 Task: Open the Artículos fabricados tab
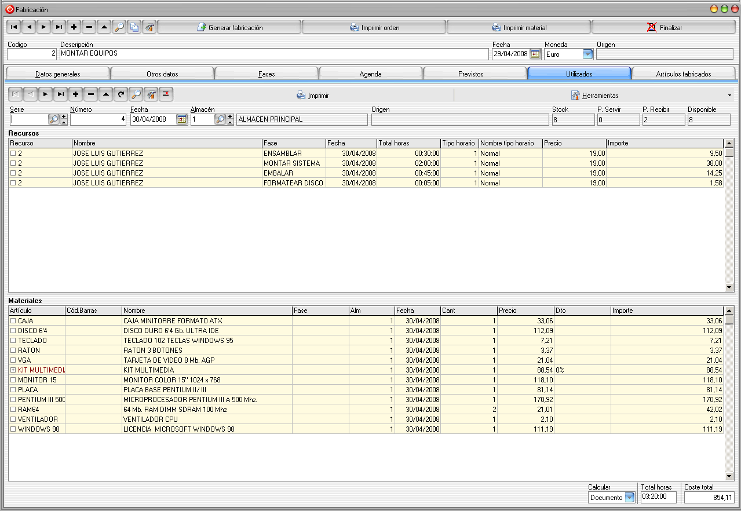684,74
